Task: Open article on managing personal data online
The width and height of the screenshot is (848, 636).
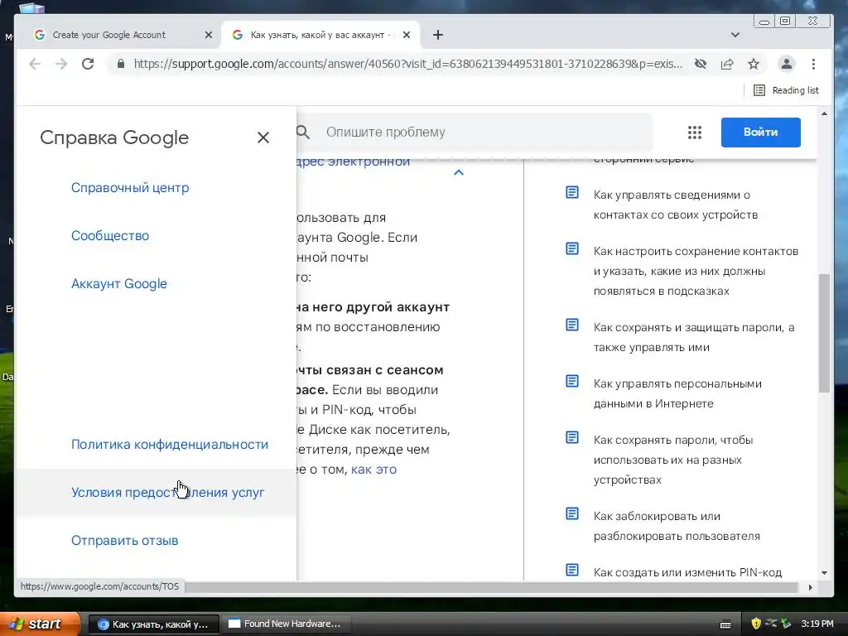Action: coord(677,393)
